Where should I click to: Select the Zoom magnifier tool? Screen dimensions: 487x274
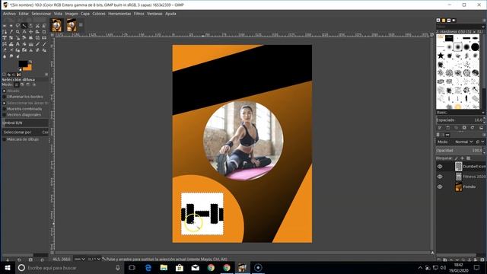[x=18, y=32]
